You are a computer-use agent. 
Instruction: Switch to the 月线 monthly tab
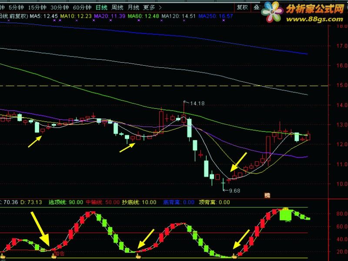coord(133,7)
